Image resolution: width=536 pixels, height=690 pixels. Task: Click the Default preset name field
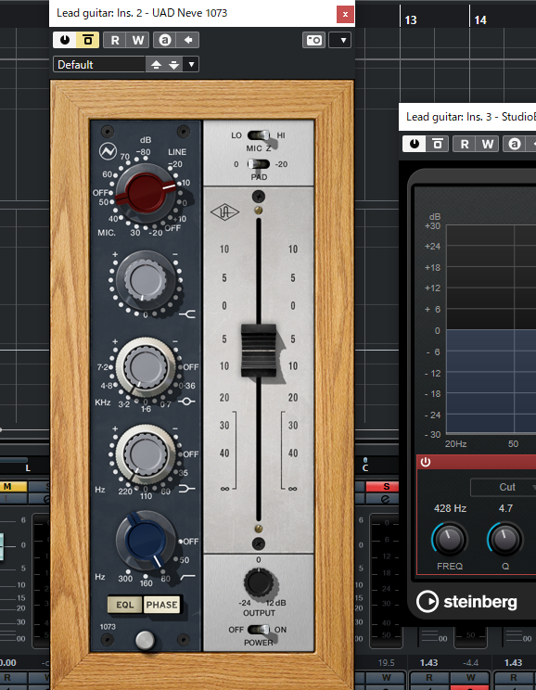99,65
